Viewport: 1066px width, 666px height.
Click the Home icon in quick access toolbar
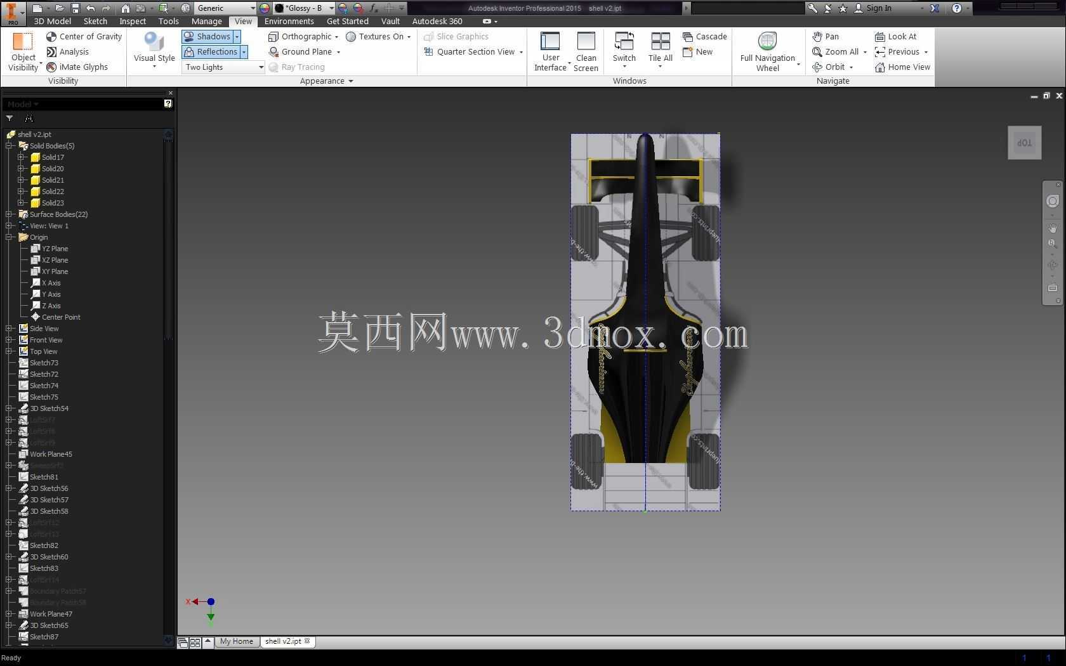click(x=126, y=8)
